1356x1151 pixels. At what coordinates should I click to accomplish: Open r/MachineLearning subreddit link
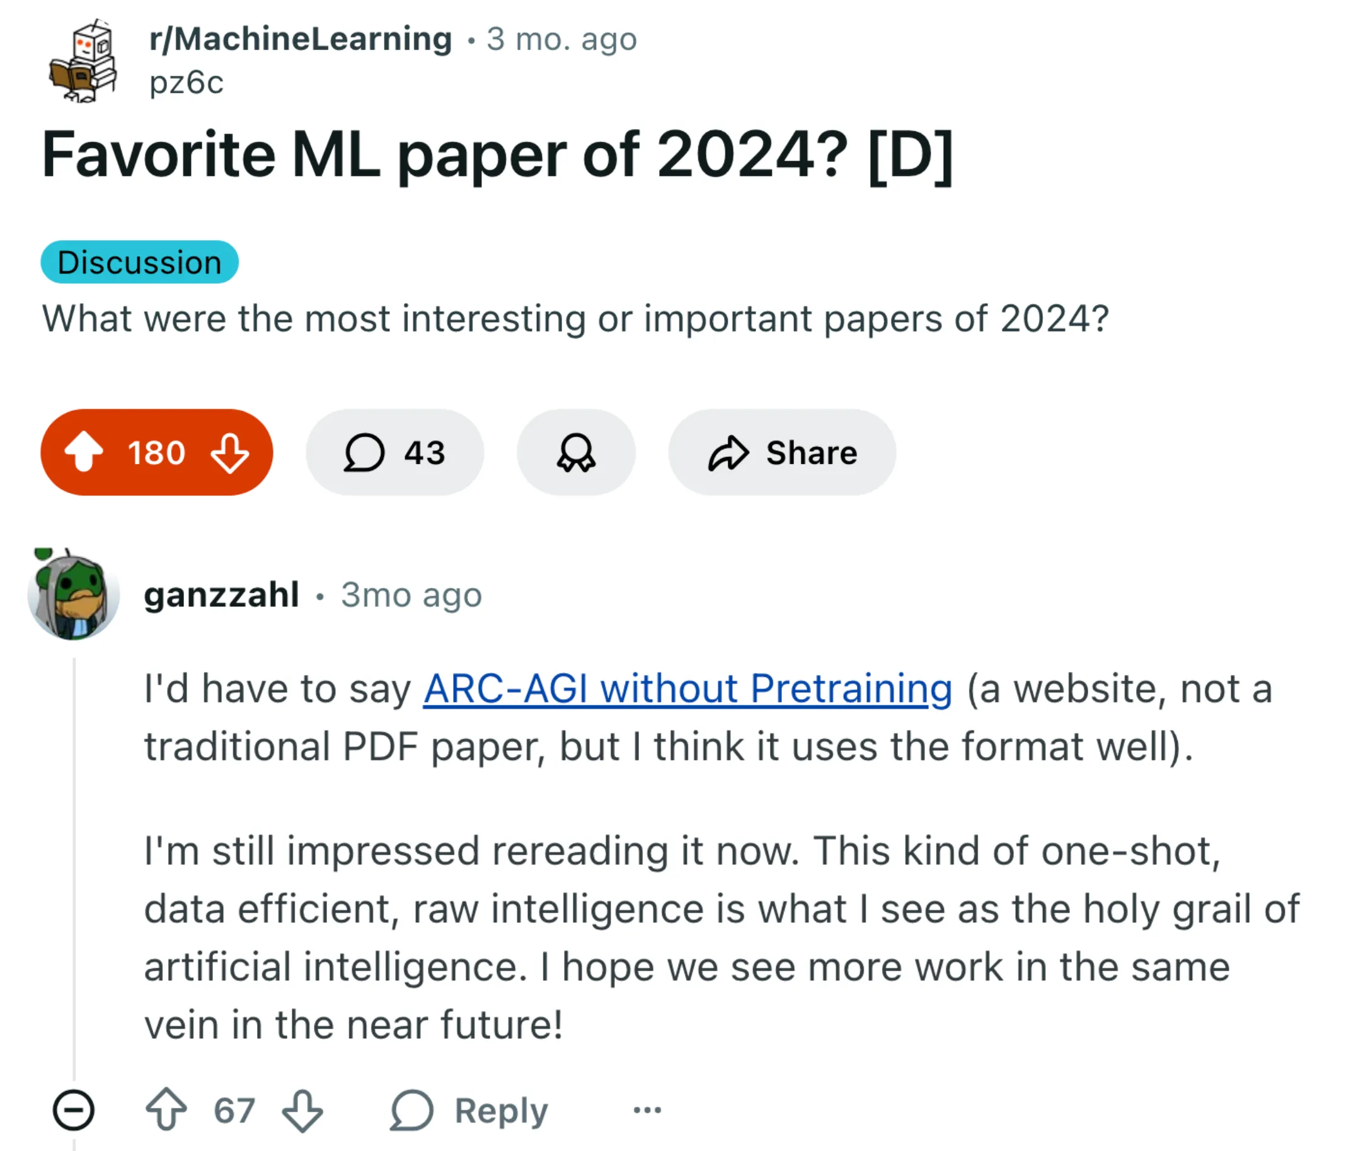pyautogui.click(x=300, y=39)
